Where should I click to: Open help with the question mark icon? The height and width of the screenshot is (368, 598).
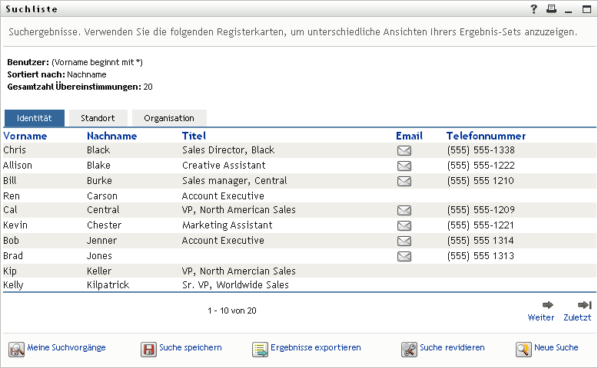coord(533,9)
